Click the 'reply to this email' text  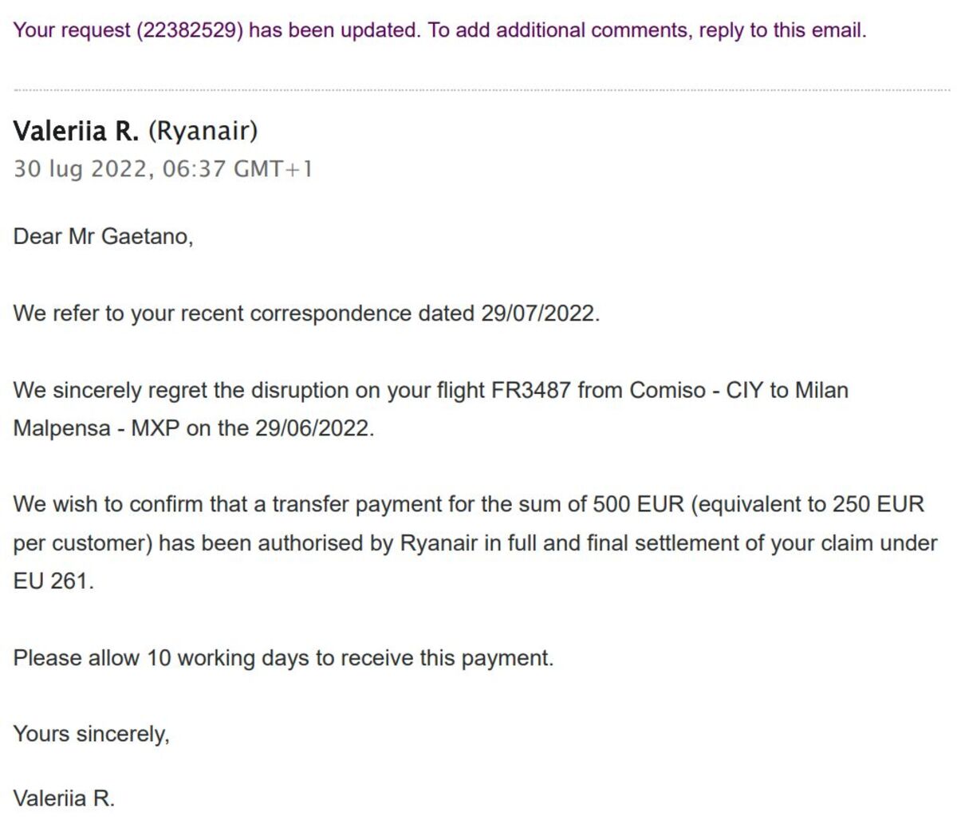pos(782,30)
